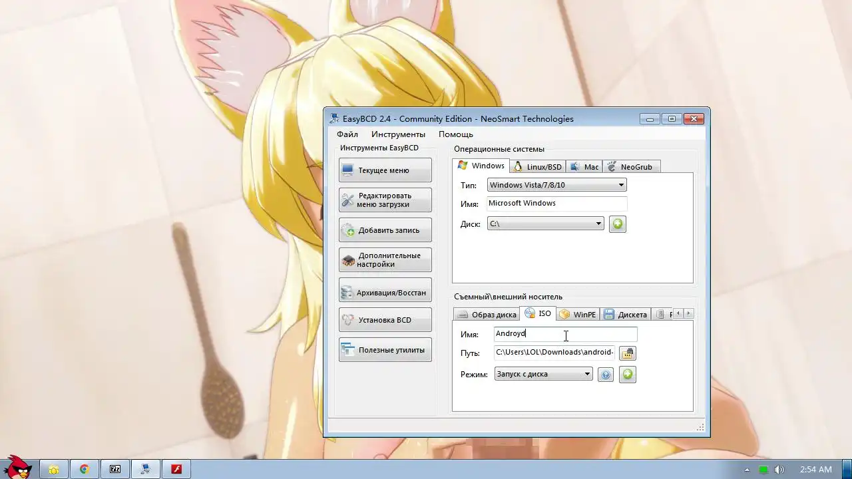Viewport: 852px width, 479px height.
Task: Click the browse binoculars icon beside Путь
Action: pyautogui.click(x=628, y=353)
